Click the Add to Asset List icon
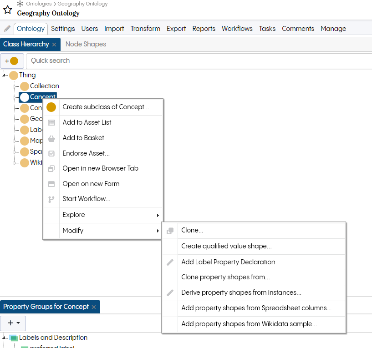Image resolution: width=372 pixels, height=348 pixels. pos(51,122)
